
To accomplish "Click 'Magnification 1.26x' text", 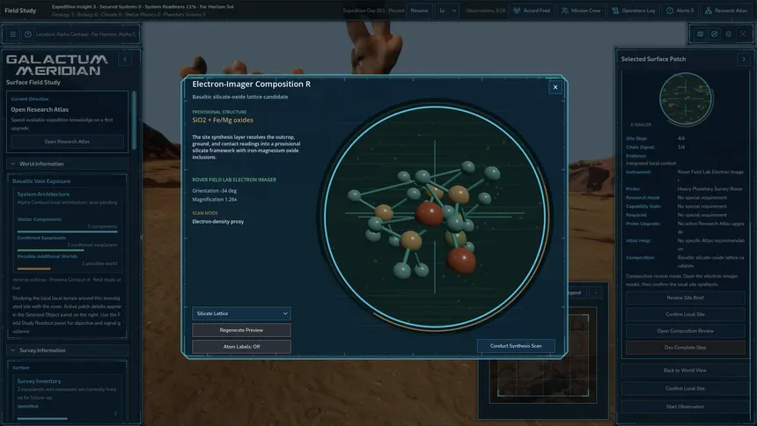I will tap(215, 200).
